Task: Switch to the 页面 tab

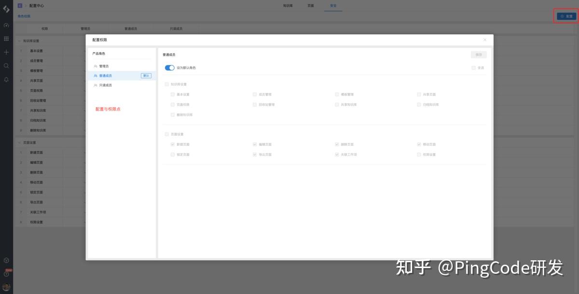Action: pos(311,6)
